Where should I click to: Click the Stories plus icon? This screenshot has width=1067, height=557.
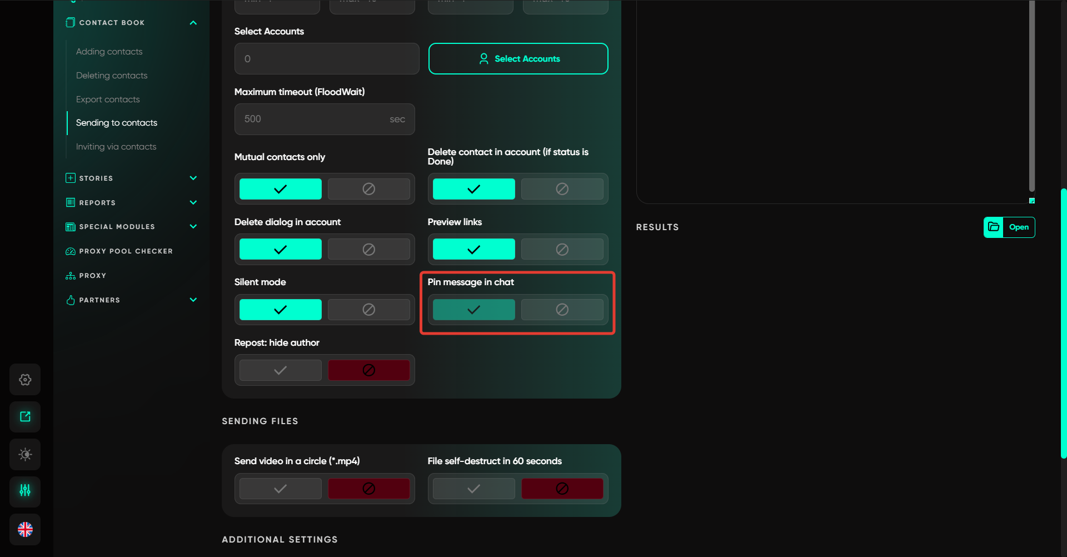point(71,178)
